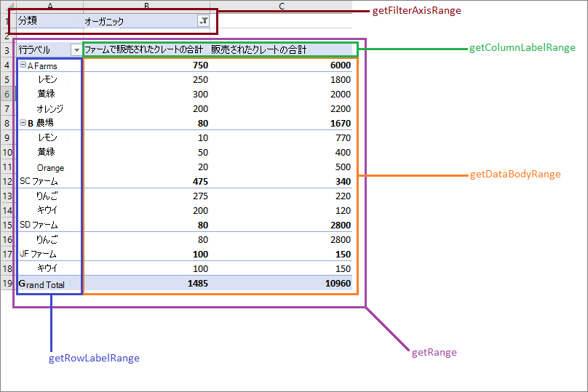Select the ファームで販売されたクレートの合計 column heading
588x392 pixels.
143,50
